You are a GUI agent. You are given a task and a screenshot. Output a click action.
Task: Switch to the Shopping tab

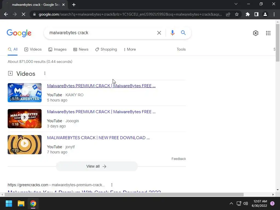coord(106,49)
